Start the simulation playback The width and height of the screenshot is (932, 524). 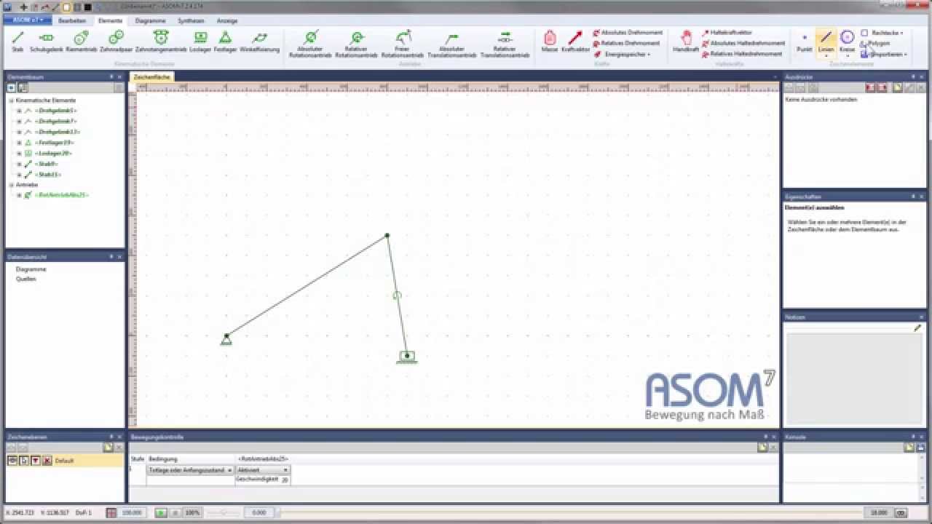(161, 513)
